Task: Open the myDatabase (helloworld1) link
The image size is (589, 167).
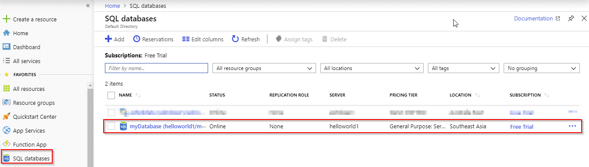Action: (x=168, y=127)
